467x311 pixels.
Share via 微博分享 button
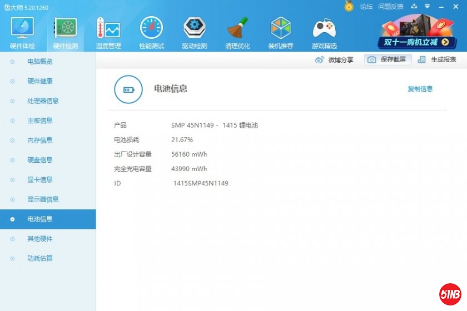pyautogui.click(x=334, y=60)
